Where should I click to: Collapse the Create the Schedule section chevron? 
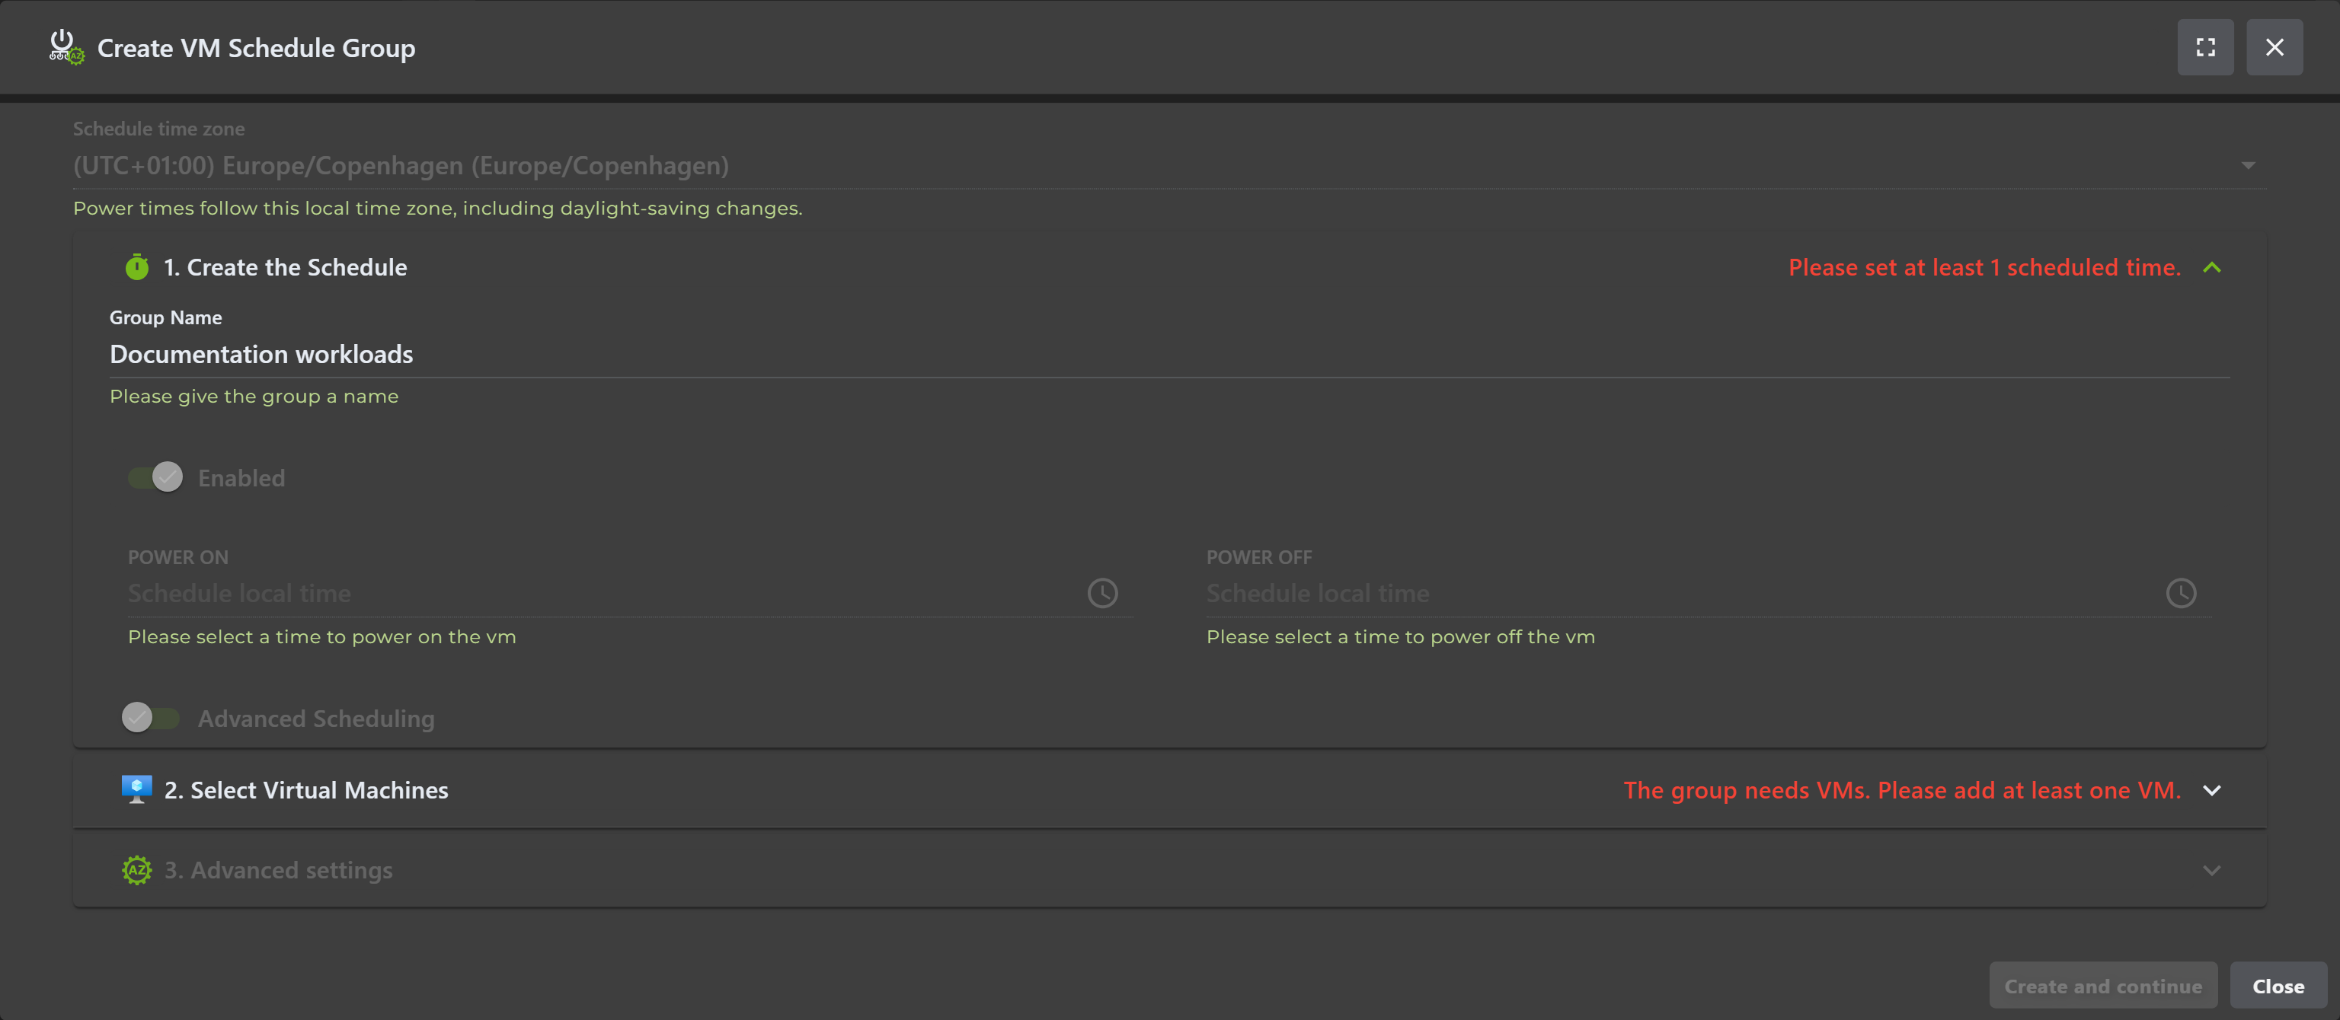coord(2212,268)
